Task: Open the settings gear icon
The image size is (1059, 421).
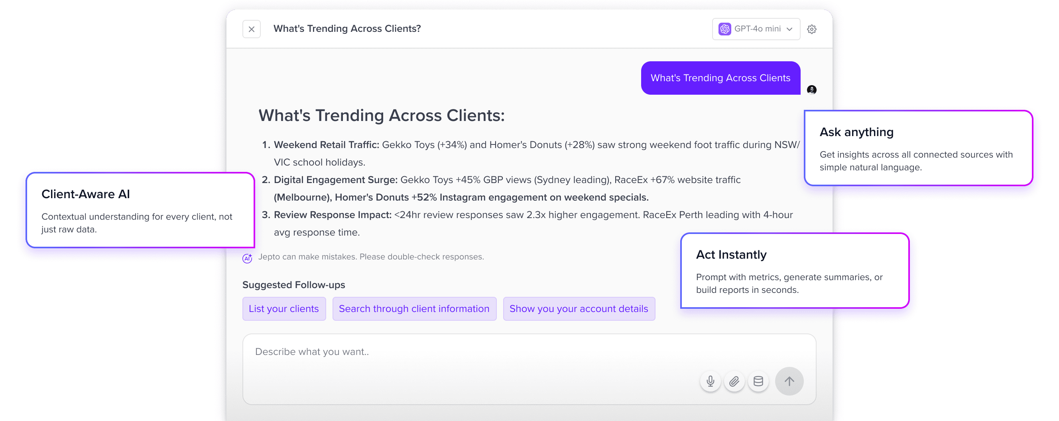Action: [812, 29]
